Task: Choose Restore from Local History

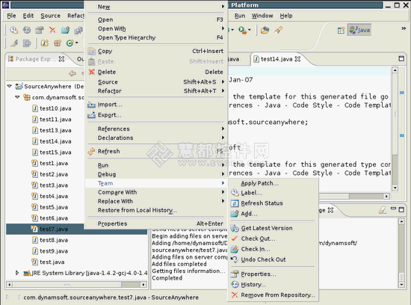Action: click(x=156, y=210)
